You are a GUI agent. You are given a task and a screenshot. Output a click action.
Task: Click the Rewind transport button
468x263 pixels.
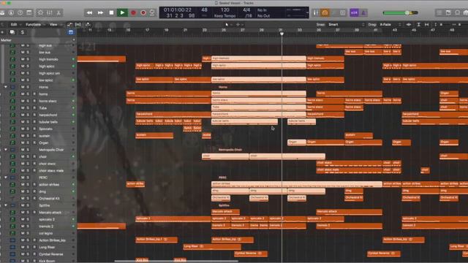[x=89, y=12]
